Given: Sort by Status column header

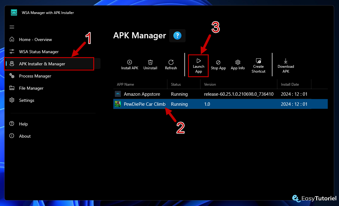Looking at the screenshot, I should [176, 84].
